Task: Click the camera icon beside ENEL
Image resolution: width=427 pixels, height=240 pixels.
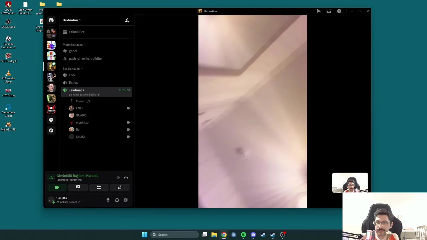Action: point(128,108)
